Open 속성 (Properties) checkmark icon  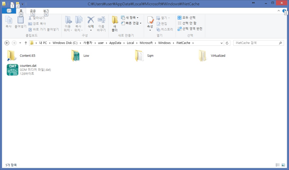(150, 20)
